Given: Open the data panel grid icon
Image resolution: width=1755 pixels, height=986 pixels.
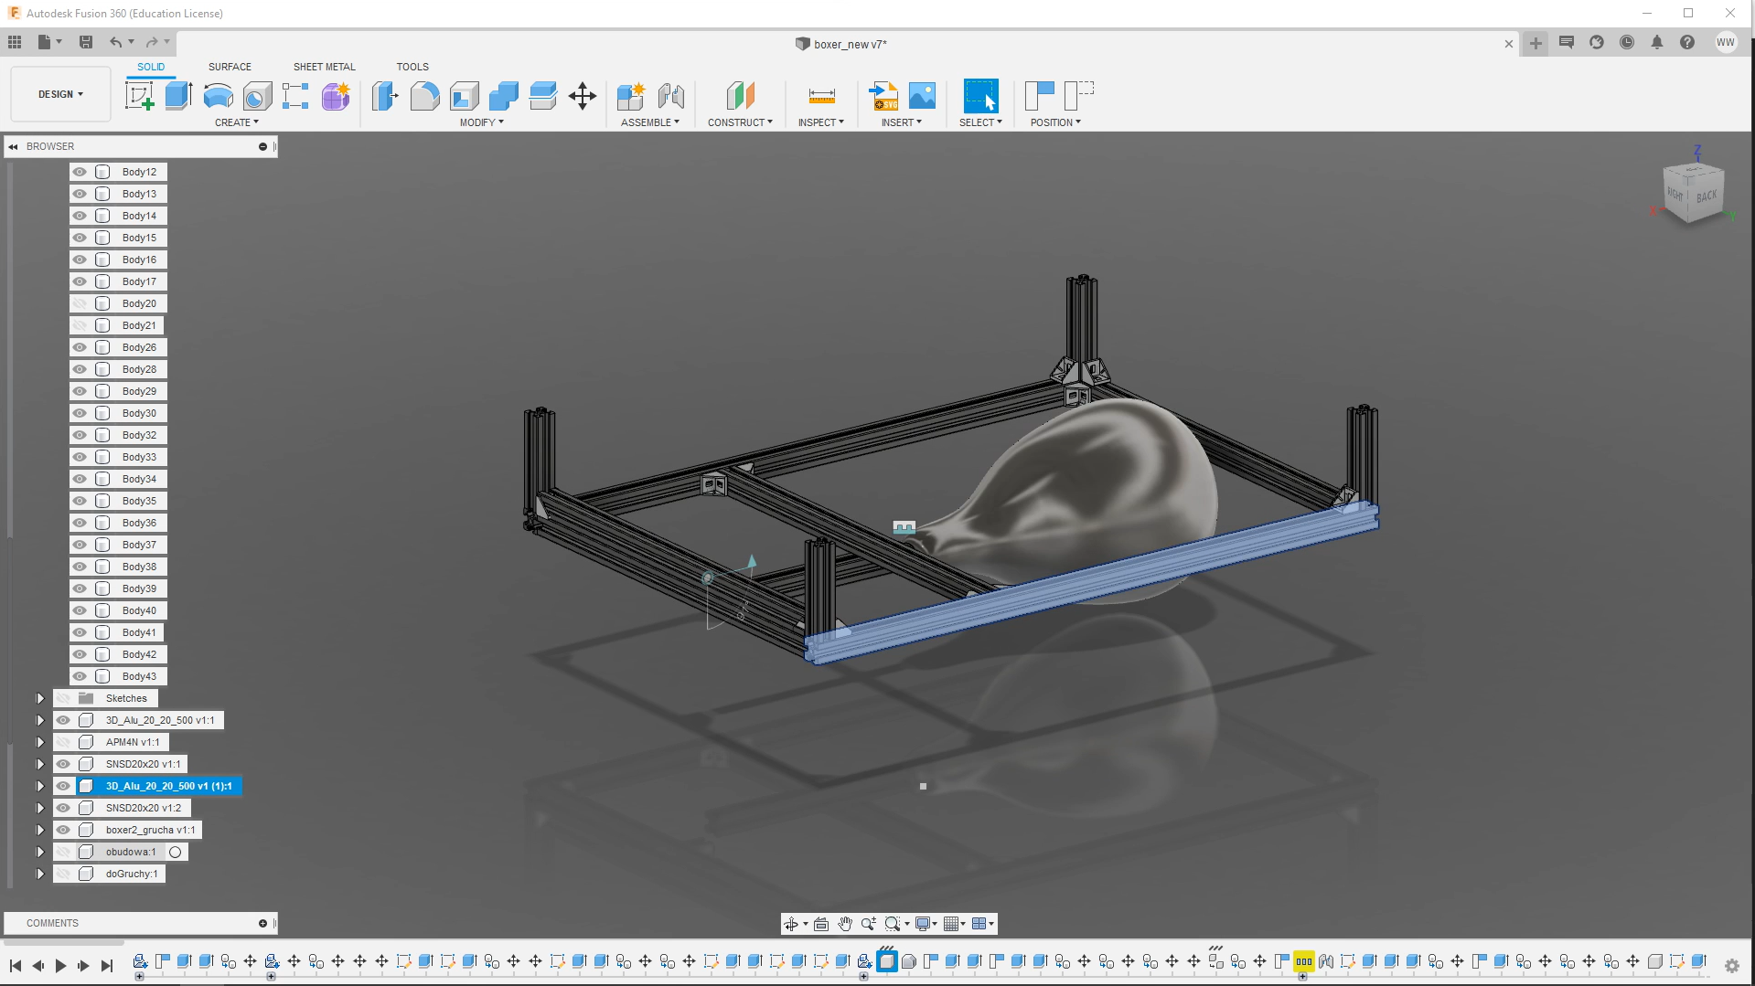Looking at the screenshot, I should (x=15, y=42).
